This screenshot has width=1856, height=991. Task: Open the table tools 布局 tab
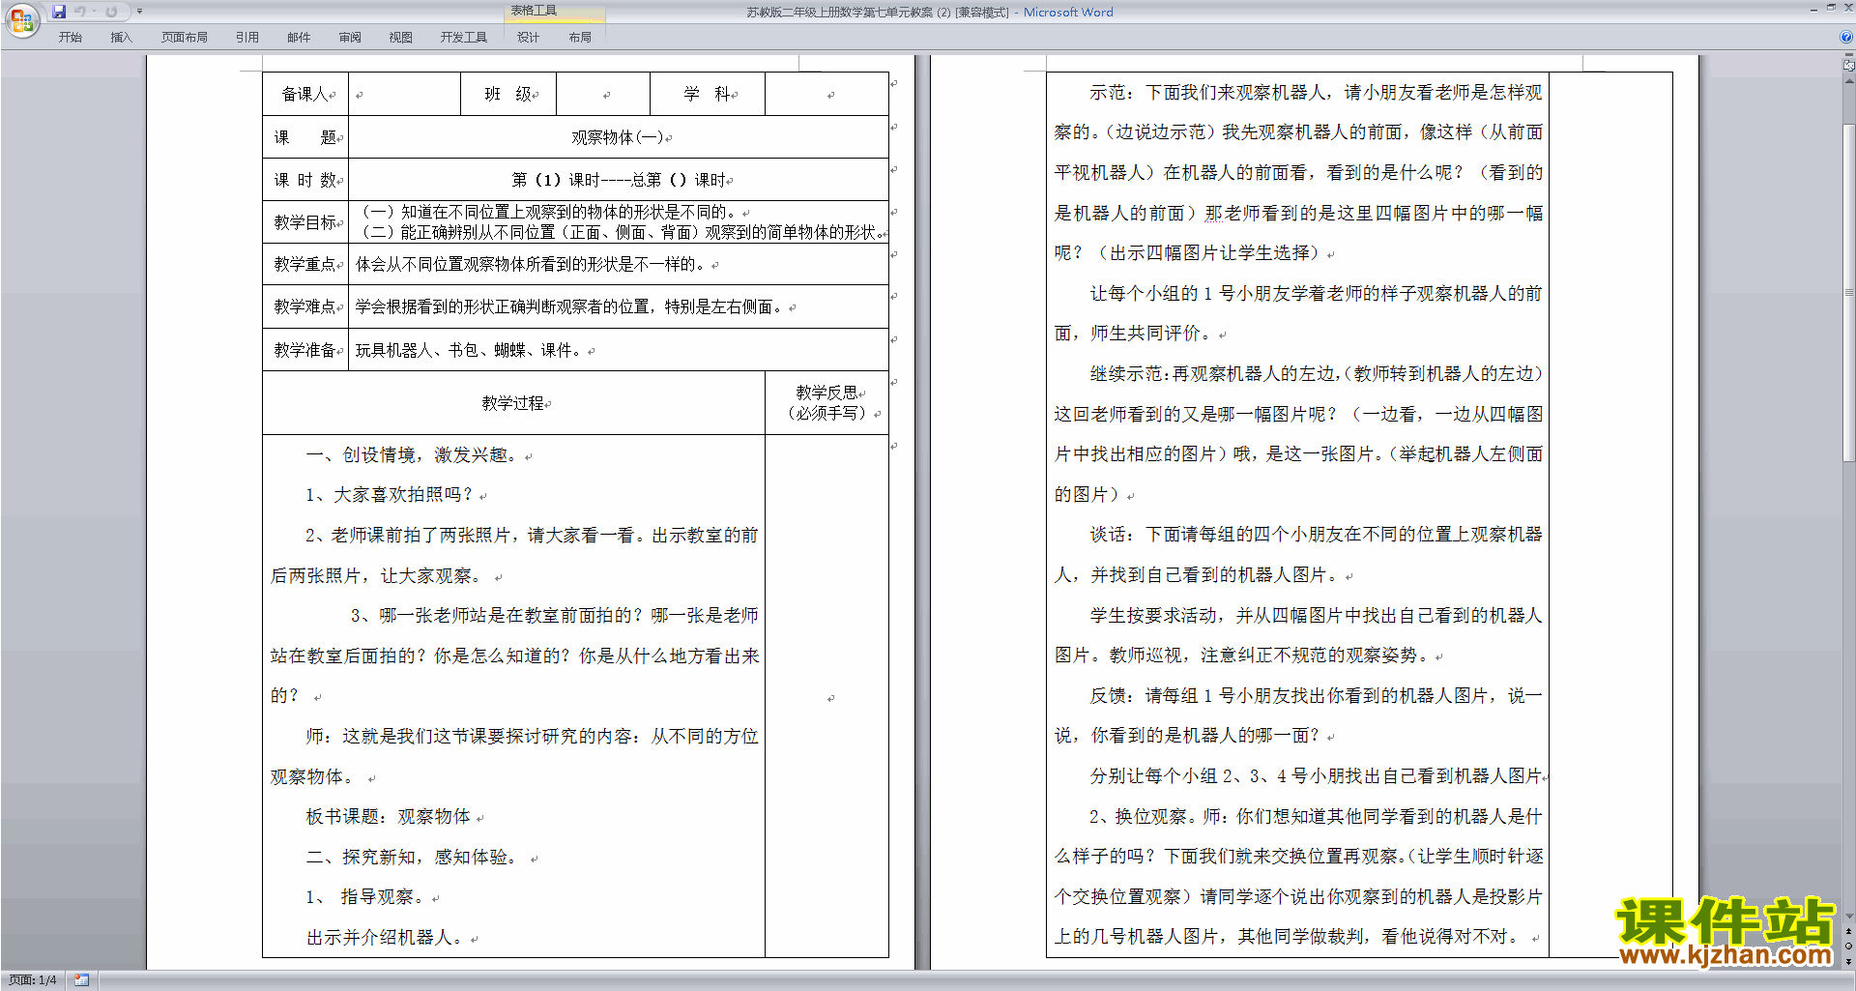click(x=580, y=37)
